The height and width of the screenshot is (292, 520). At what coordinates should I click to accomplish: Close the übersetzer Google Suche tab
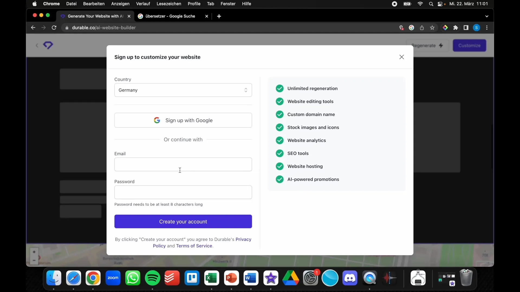pyautogui.click(x=207, y=16)
